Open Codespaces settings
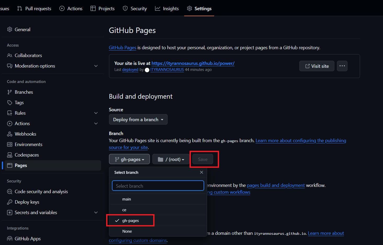This screenshot has height=245, width=383. tap(53, 155)
